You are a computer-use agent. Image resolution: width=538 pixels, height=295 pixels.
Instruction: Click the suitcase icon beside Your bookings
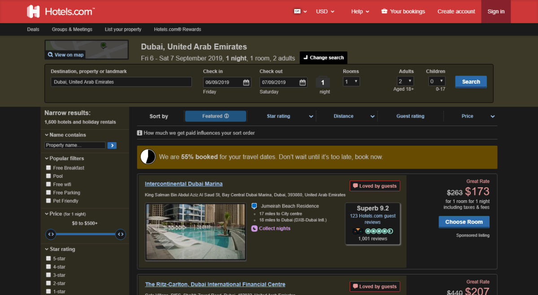coord(384,12)
